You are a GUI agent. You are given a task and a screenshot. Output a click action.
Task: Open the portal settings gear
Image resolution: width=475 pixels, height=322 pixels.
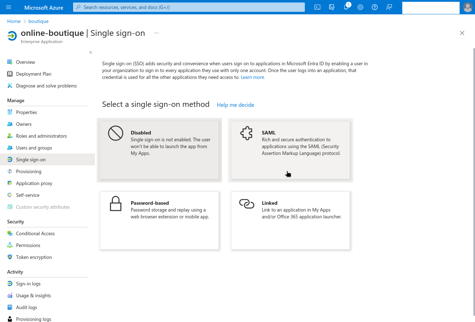point(360,7)
